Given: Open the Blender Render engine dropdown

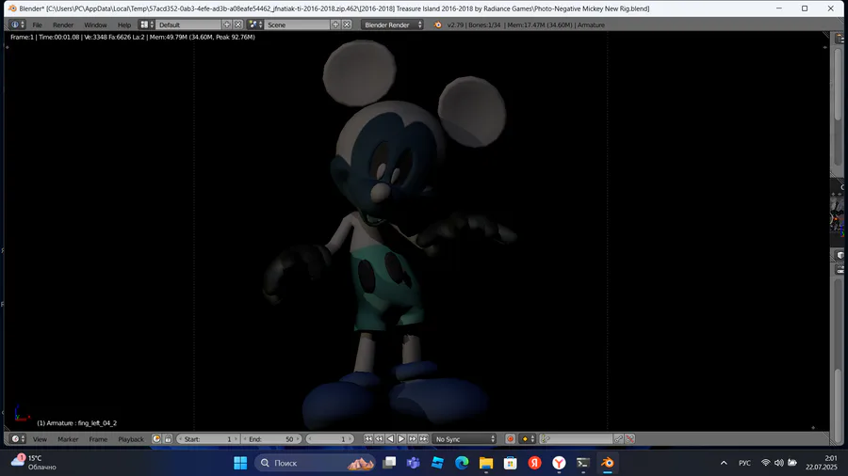Looking at the screenshot, I should click(393, 24).
